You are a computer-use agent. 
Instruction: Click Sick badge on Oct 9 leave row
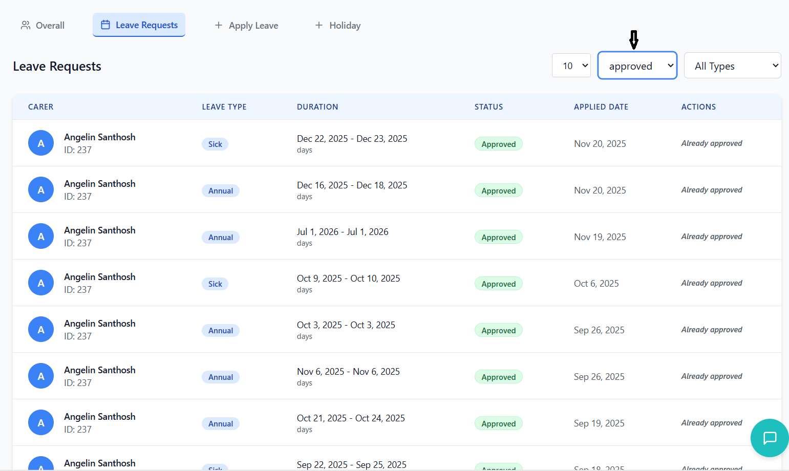[x=215, y=284]
